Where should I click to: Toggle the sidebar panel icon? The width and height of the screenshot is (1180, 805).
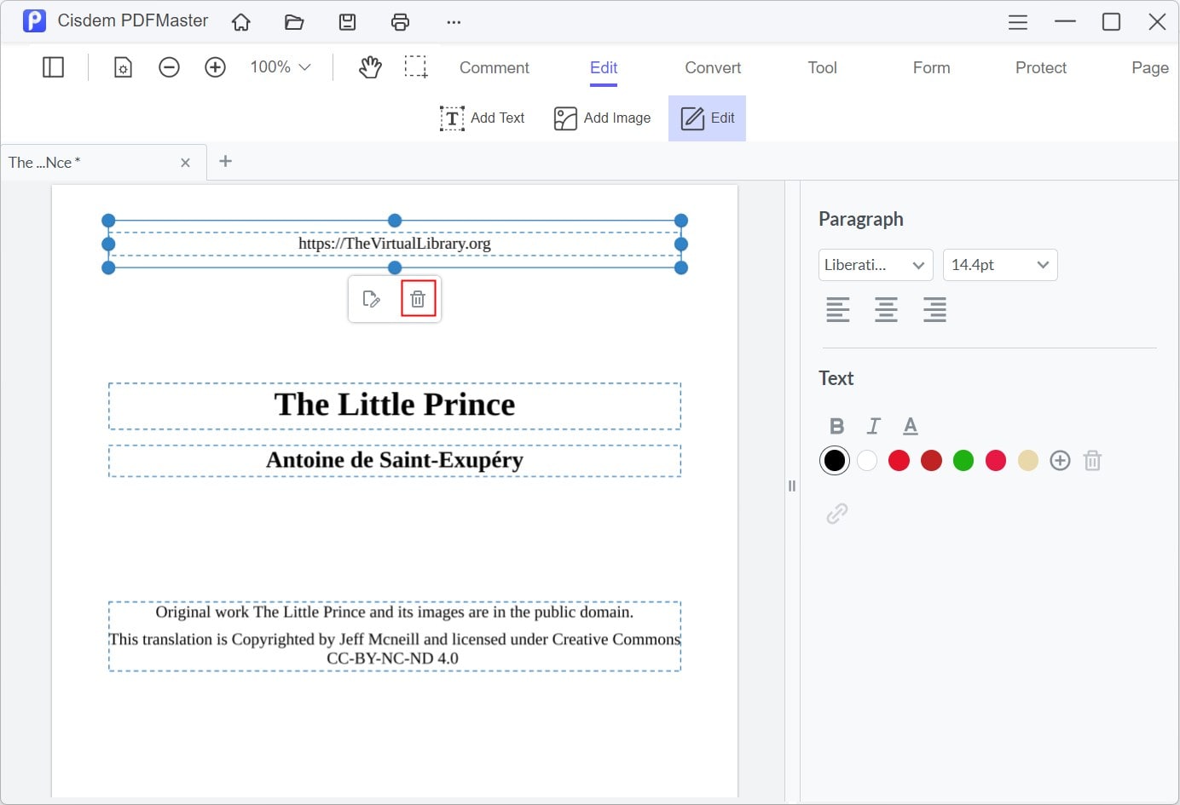pos(53,67)
